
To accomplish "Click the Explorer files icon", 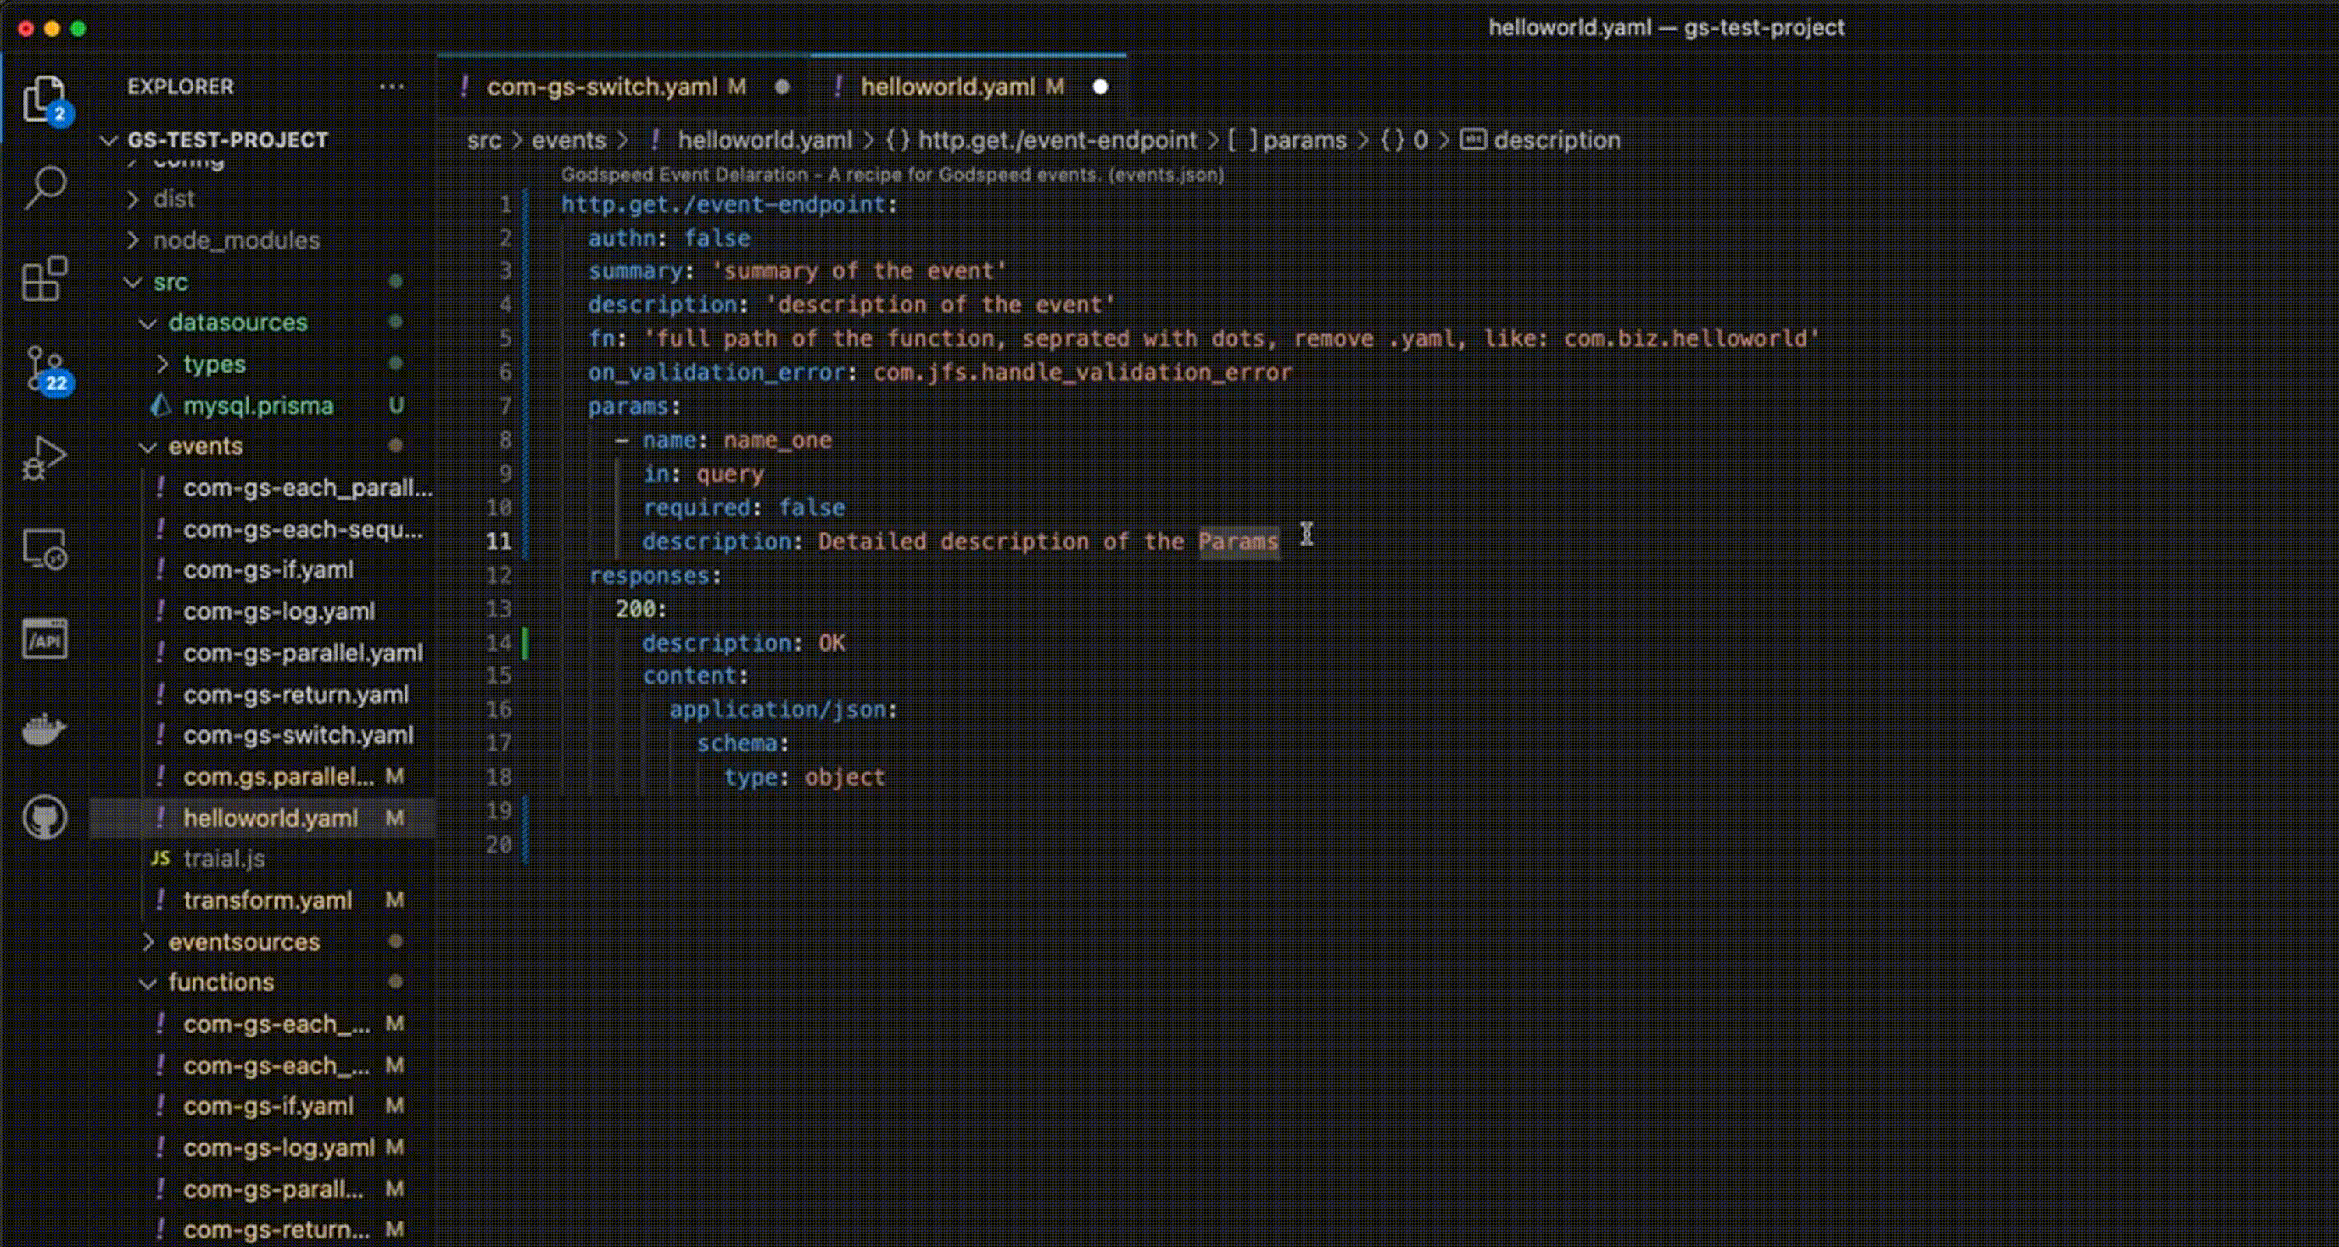I will [x=44, y=98].
